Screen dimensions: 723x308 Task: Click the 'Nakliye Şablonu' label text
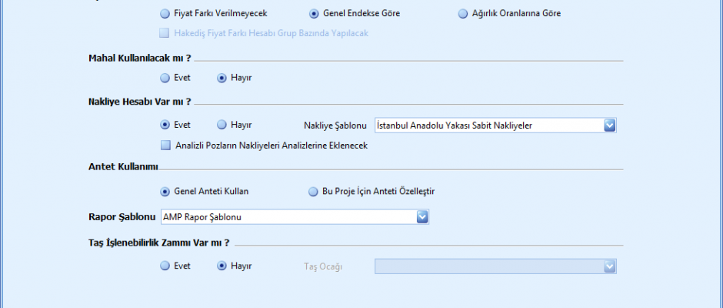[335, 125]
